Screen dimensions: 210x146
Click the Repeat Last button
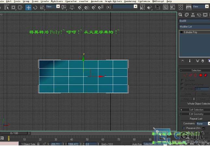coord(196,119)
